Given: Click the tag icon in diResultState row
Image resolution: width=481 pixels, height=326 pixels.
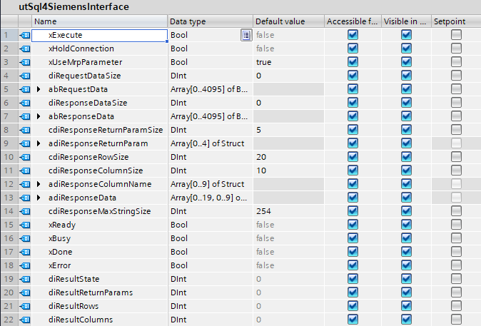Looking at the screenshot, I should (25, 279).
